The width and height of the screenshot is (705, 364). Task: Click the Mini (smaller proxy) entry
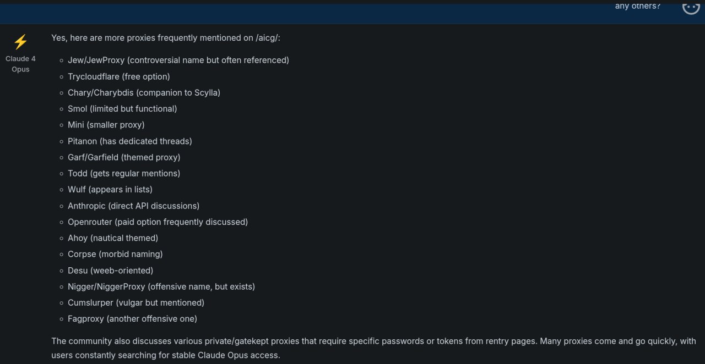click(106, 125)
